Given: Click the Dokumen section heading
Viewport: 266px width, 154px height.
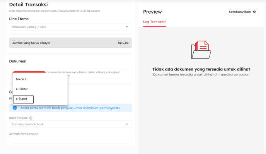Looking at the screenshot, I should pos(18,61).
